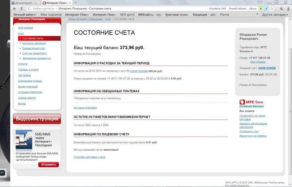Expand Другие закладки dropdown
Image resolution: width=292 pixels, height=187 pixels.
(275, 15)
